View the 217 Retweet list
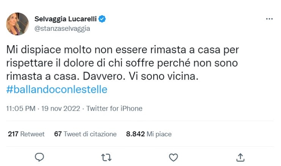 point(26,134)
